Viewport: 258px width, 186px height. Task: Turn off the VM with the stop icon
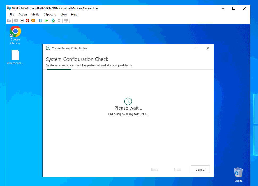pos(22,20)
